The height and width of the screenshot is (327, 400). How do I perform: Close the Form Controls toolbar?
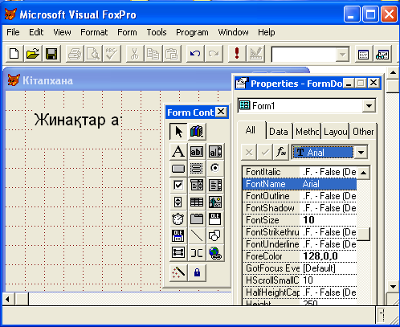[x=221, y=112]
